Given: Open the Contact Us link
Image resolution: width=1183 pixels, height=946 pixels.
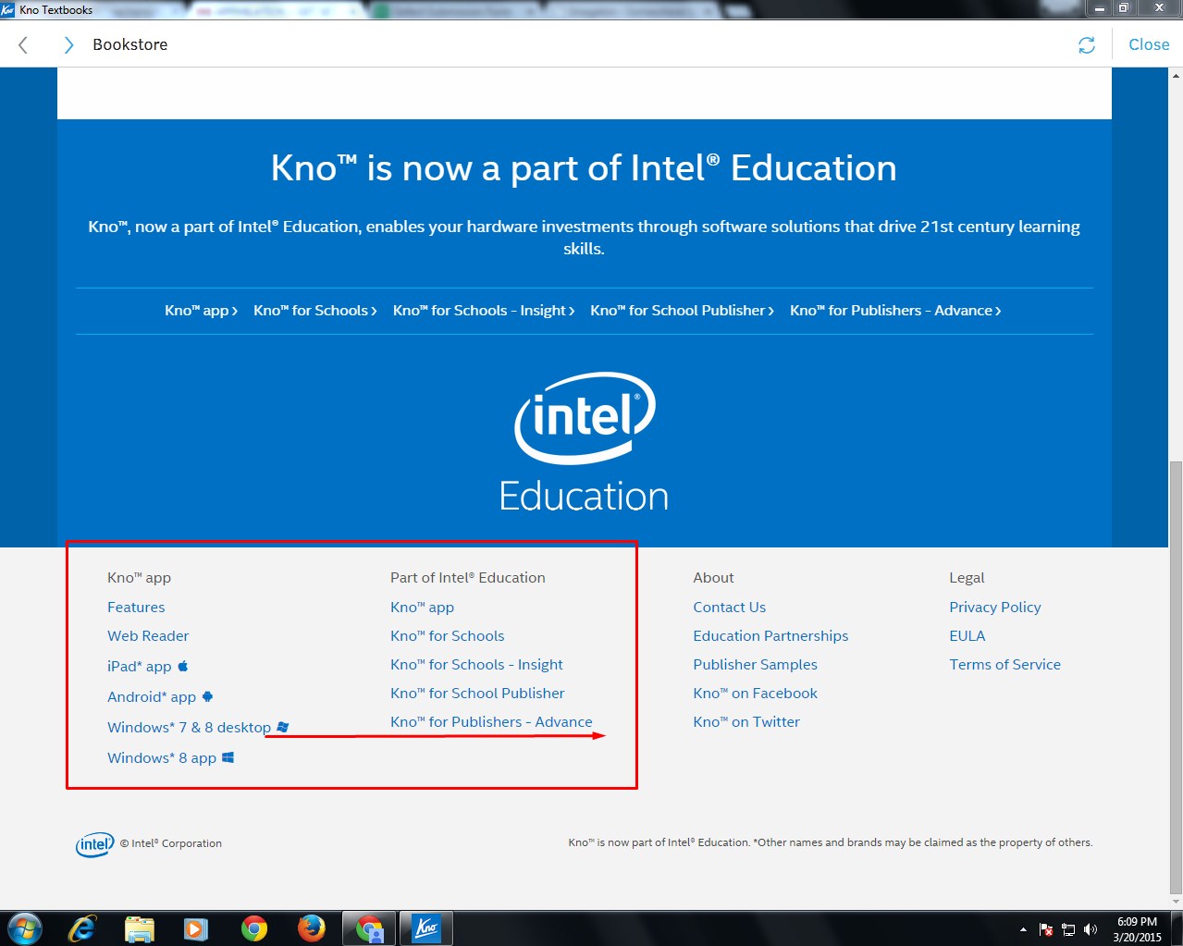Looking at the screenshot, I should coord(730,608).
